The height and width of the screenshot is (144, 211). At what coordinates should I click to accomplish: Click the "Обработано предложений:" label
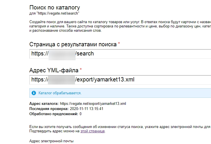coord(53,114)
